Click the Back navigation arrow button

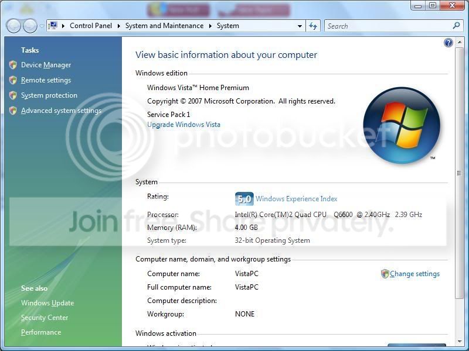[x=13, y=26]
